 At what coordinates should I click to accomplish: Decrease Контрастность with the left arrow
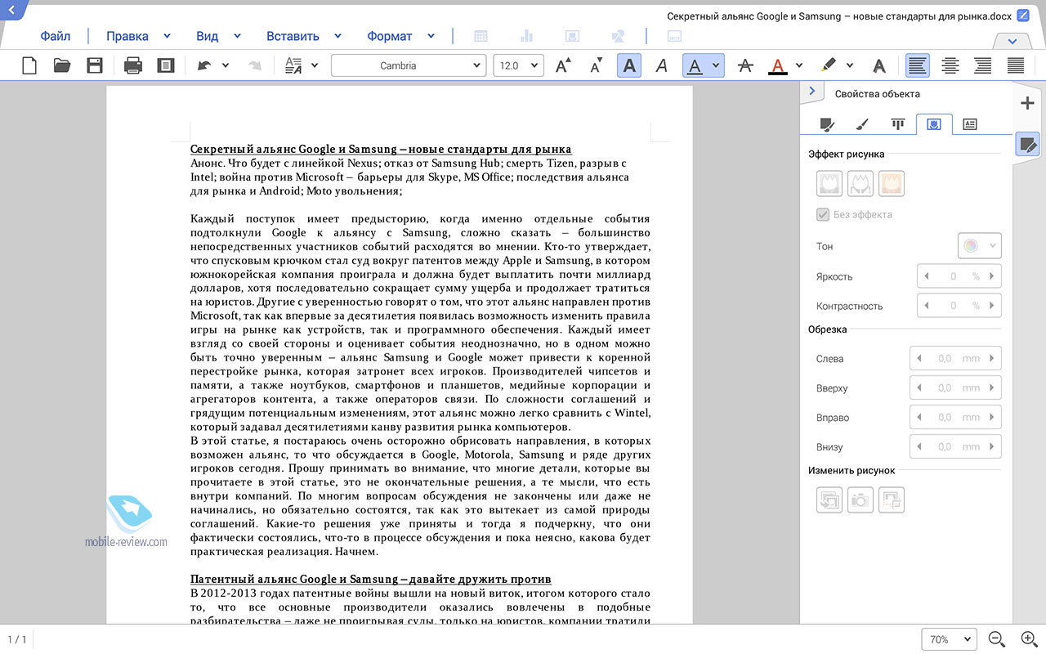(927, 306)
